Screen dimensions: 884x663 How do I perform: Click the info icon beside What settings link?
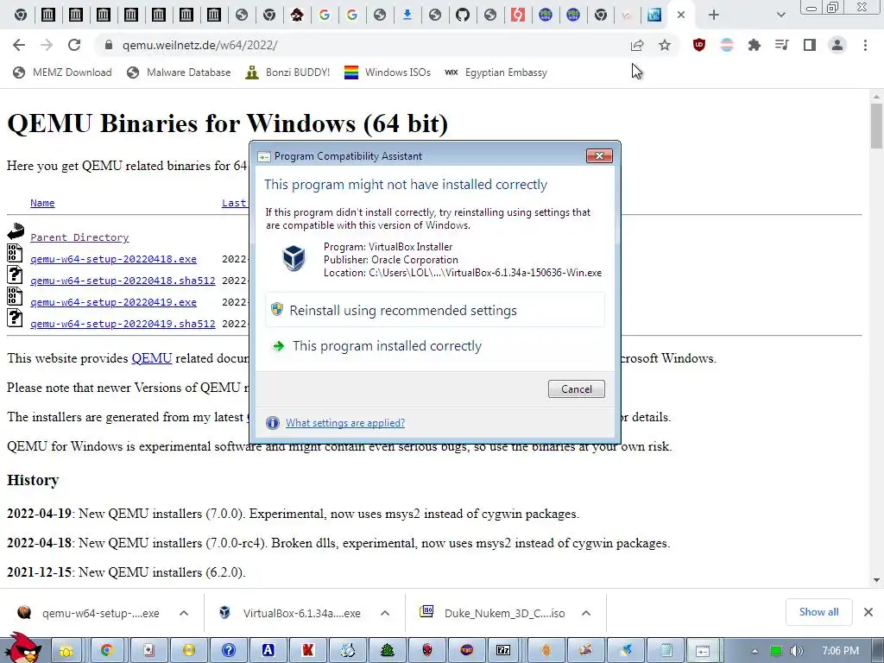(272, 423)
